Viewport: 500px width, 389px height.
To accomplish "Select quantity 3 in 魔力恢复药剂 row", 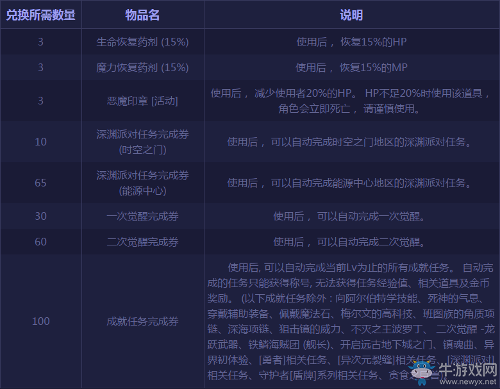I will click(x=41, y=67).
